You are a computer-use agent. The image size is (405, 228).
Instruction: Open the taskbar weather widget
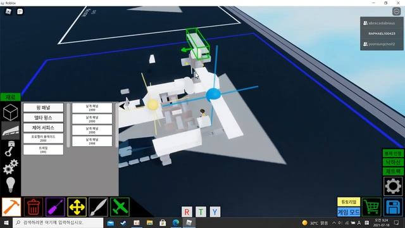tap(315, 223)
